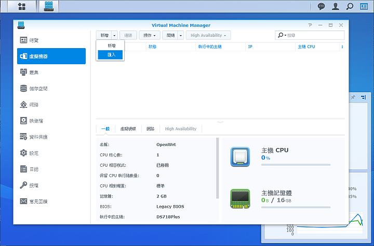The height and width of the screenshot is (246, 374).
Task: Sort by the 執行中的主機 column header
Action: click(220, 47)
